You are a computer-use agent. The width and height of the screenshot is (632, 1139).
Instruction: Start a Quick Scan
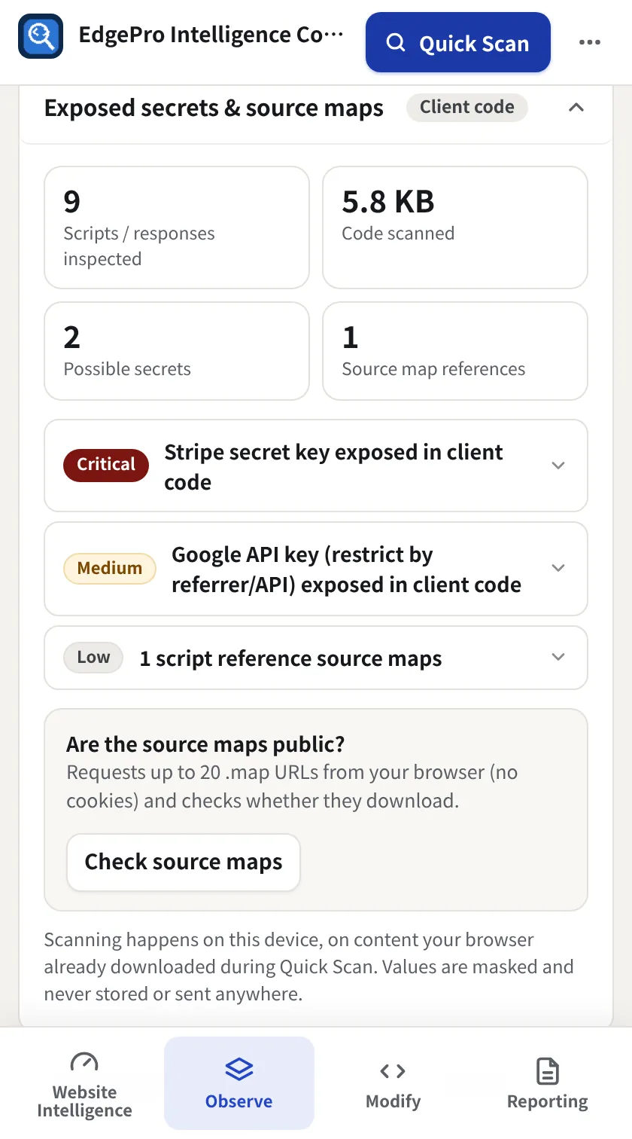458,43
